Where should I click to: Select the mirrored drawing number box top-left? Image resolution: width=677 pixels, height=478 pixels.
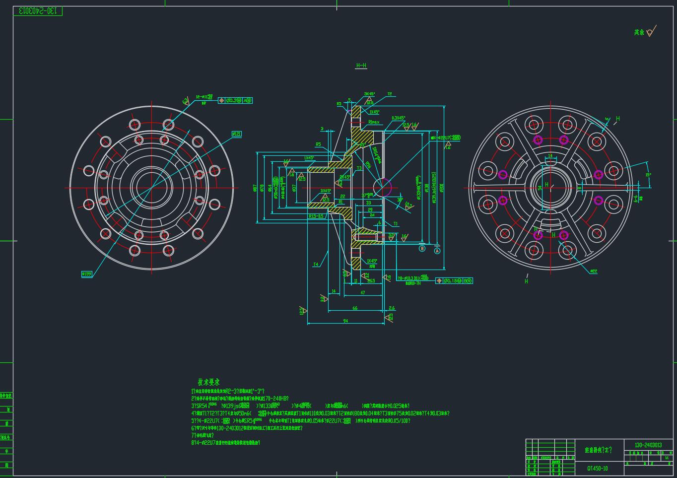point(38,10)
